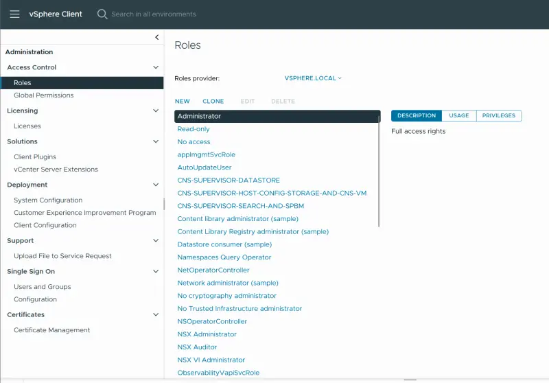
Task: Select NSX VI Administrator role
Action: 211,360
